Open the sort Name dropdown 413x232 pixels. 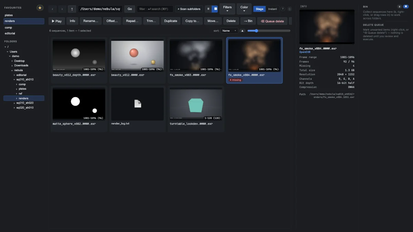[229, 31]
